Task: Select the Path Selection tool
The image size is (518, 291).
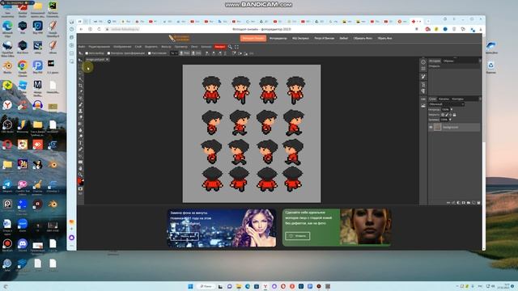Action: [80, 156]
